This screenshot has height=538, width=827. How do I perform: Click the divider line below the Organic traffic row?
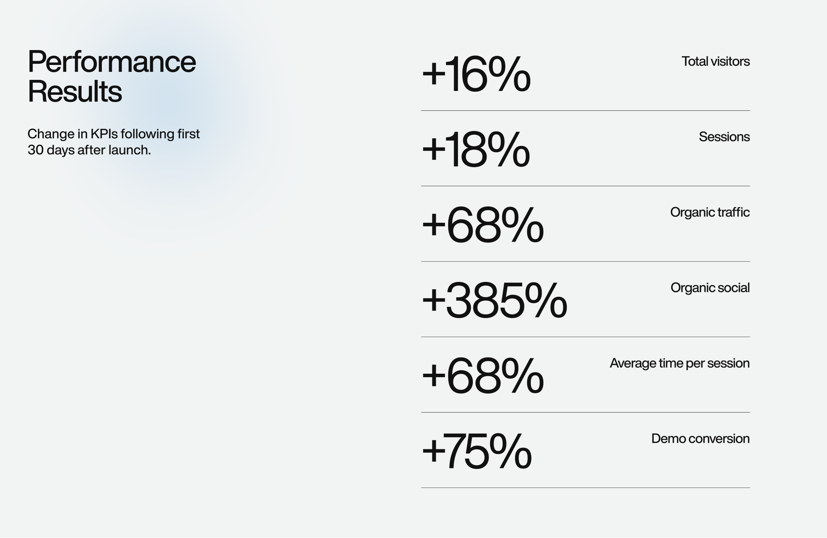click(x=585, y=262)
